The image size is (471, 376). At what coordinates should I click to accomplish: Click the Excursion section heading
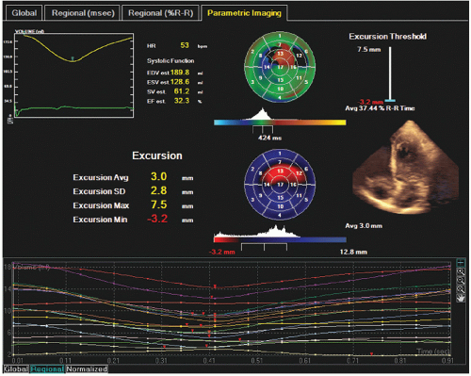point(157,155)
